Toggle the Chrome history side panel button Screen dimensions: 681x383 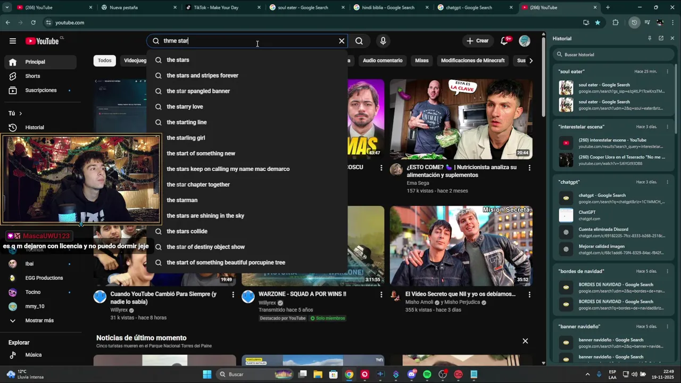click(x=634, y=22)
